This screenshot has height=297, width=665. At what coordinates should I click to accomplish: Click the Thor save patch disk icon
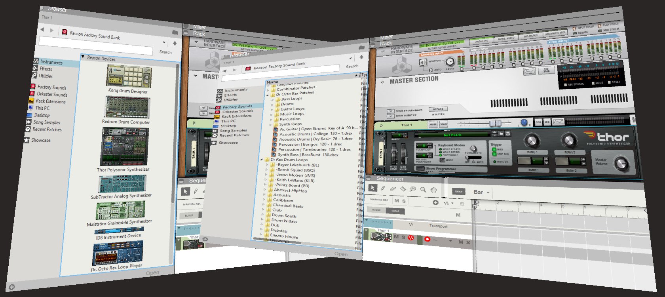click(x=507, y=134)
